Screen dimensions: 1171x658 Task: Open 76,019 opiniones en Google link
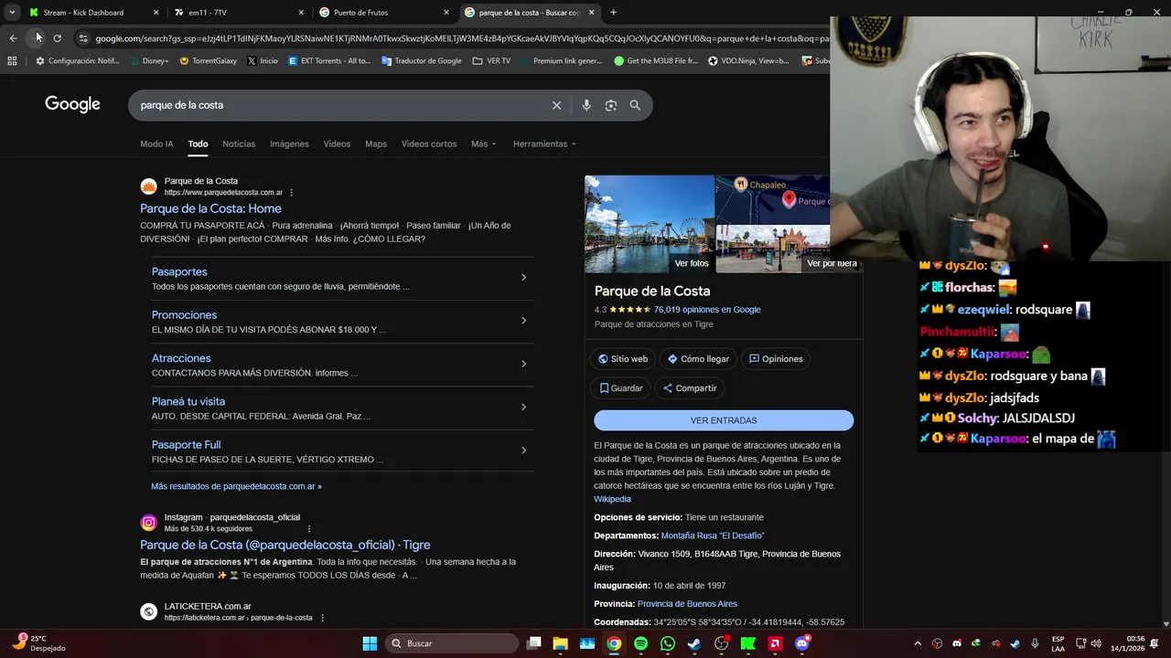point(707,310)
